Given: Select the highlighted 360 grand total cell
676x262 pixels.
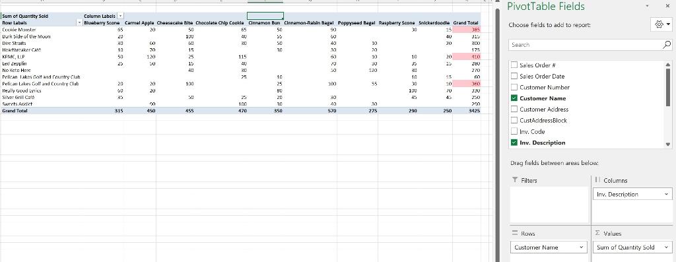Looking at the screenshot, I should click(467, 84).
